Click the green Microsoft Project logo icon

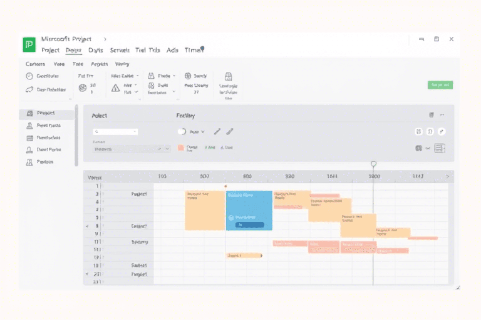coord(29,44)
